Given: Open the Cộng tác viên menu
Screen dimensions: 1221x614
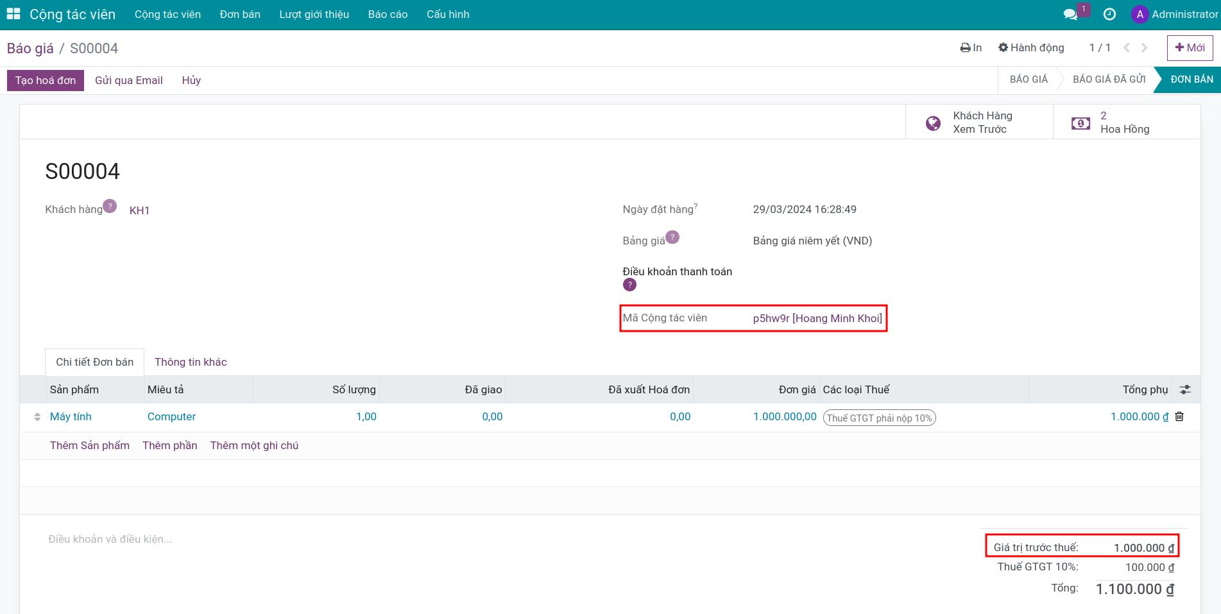Looking at the screenshot, I should [167, 14].
